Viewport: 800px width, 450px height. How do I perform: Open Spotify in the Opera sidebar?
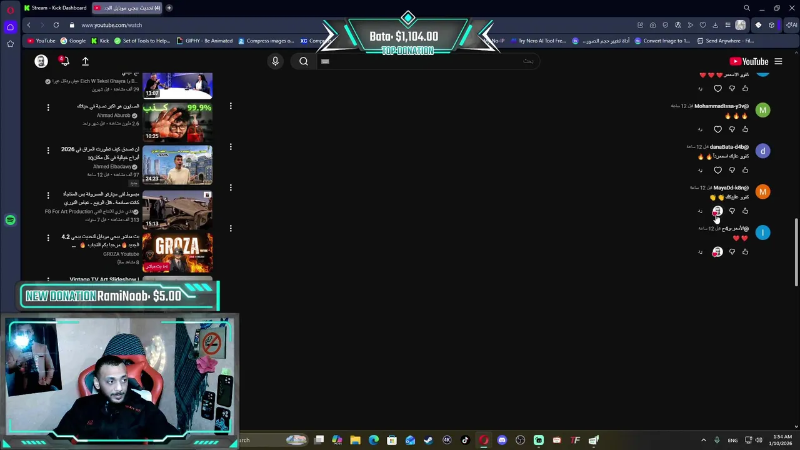click(x=10, y=220)
